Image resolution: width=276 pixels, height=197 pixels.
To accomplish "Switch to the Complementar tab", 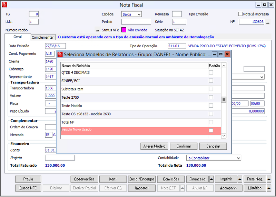I will click(43, 37).
